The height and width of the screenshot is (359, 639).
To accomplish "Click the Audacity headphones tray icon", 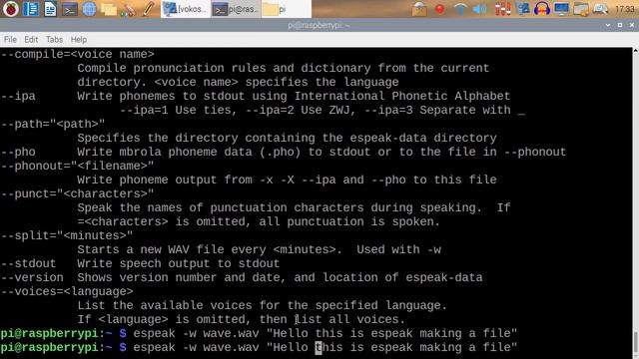I will 542,9.
